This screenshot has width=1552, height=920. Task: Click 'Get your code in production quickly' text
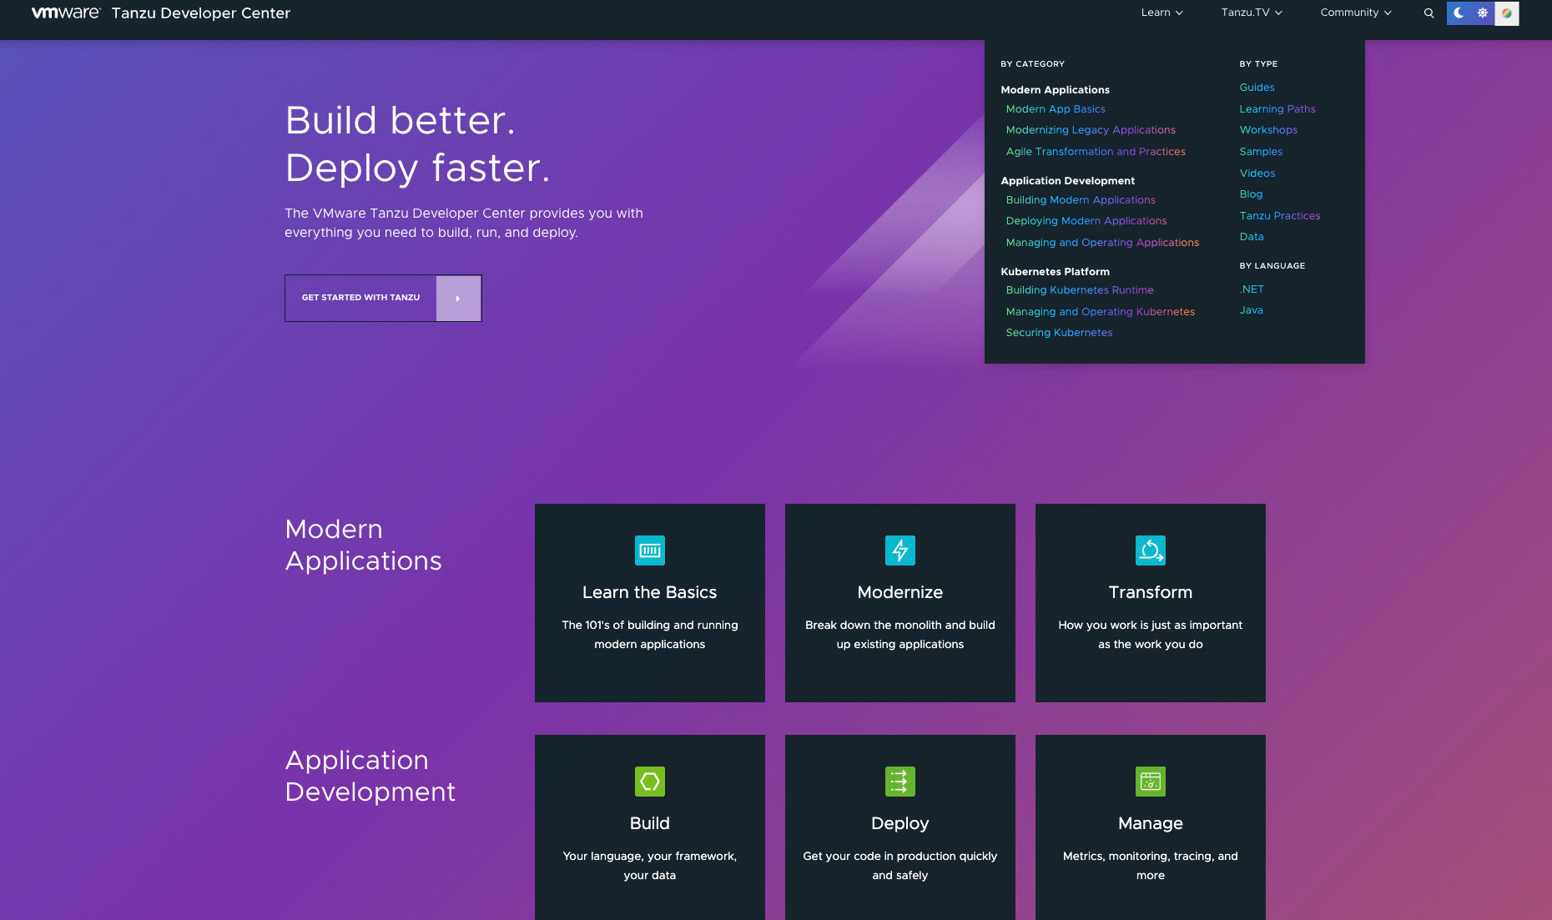(x=900, y=866)
